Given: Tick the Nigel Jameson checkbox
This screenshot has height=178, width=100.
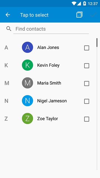Looking at the screenshot, I should tap(87, 101).
